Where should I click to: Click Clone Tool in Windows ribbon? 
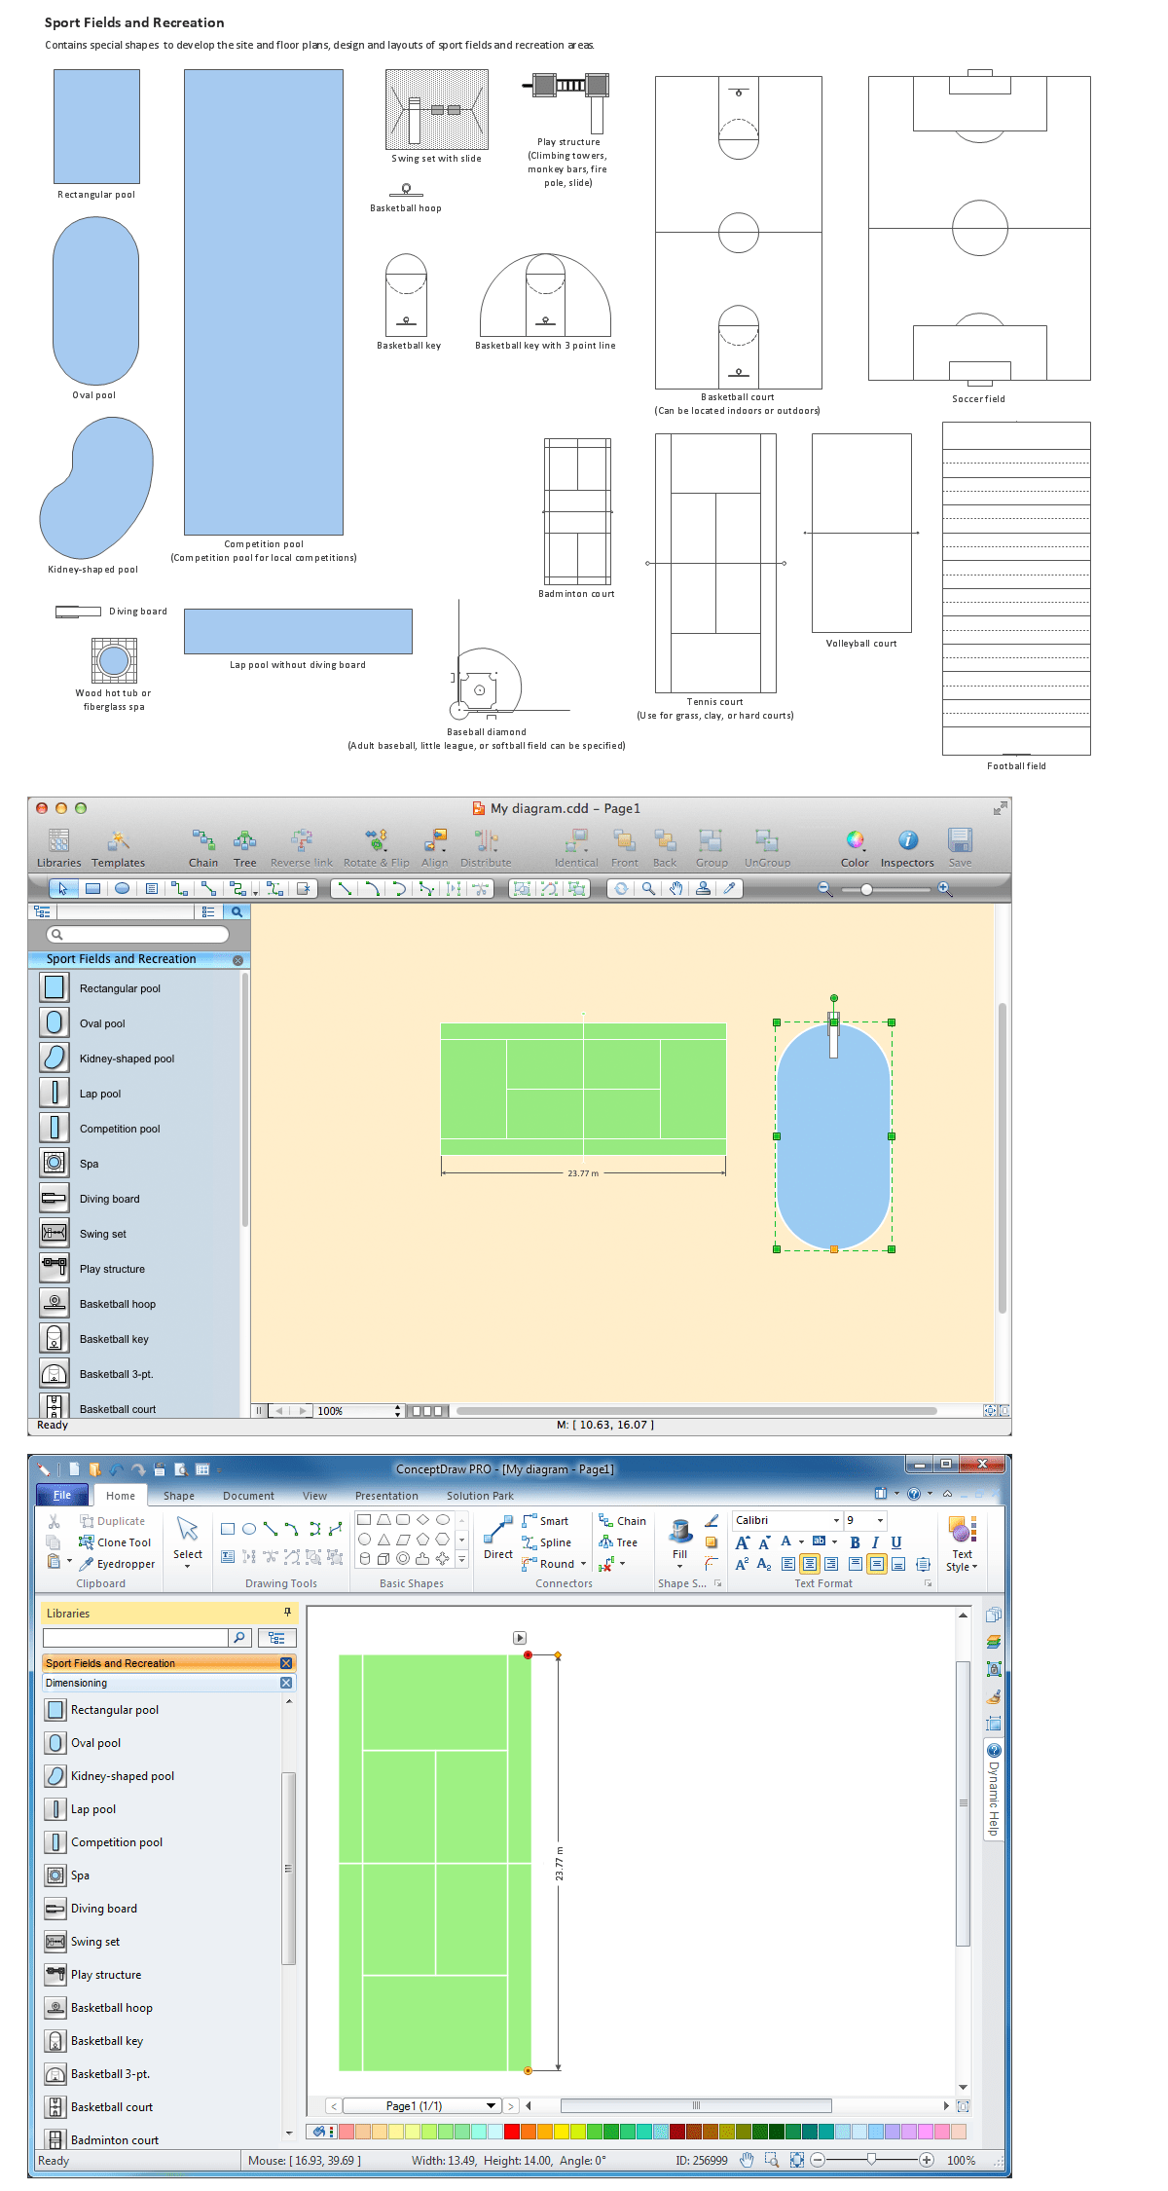(x=115, y=1542)
